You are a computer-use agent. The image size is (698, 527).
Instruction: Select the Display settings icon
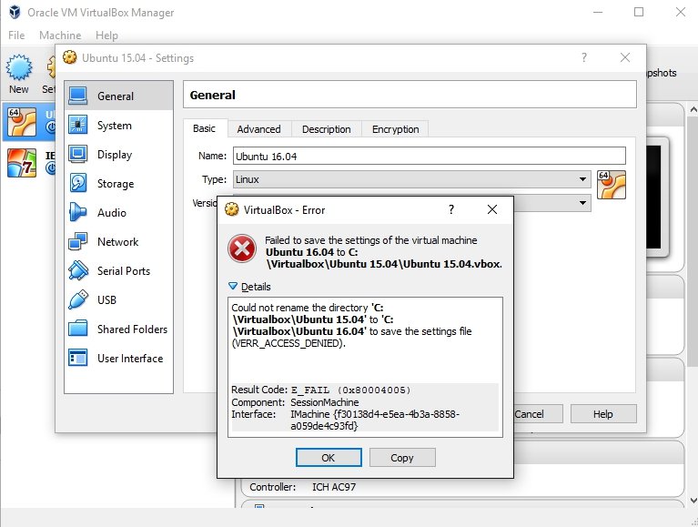pos(78,155)
